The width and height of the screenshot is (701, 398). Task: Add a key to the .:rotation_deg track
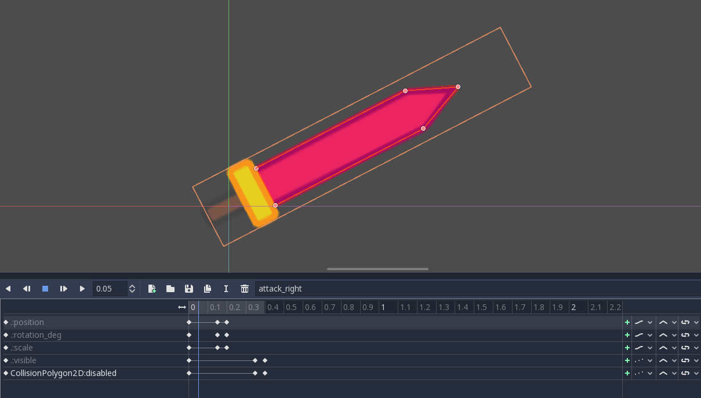point(627,335)
